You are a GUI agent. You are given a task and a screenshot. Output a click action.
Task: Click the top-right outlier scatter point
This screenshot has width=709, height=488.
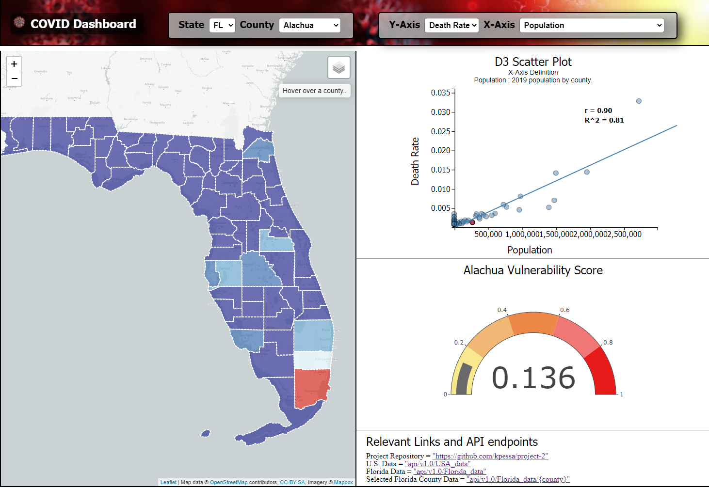639,101
